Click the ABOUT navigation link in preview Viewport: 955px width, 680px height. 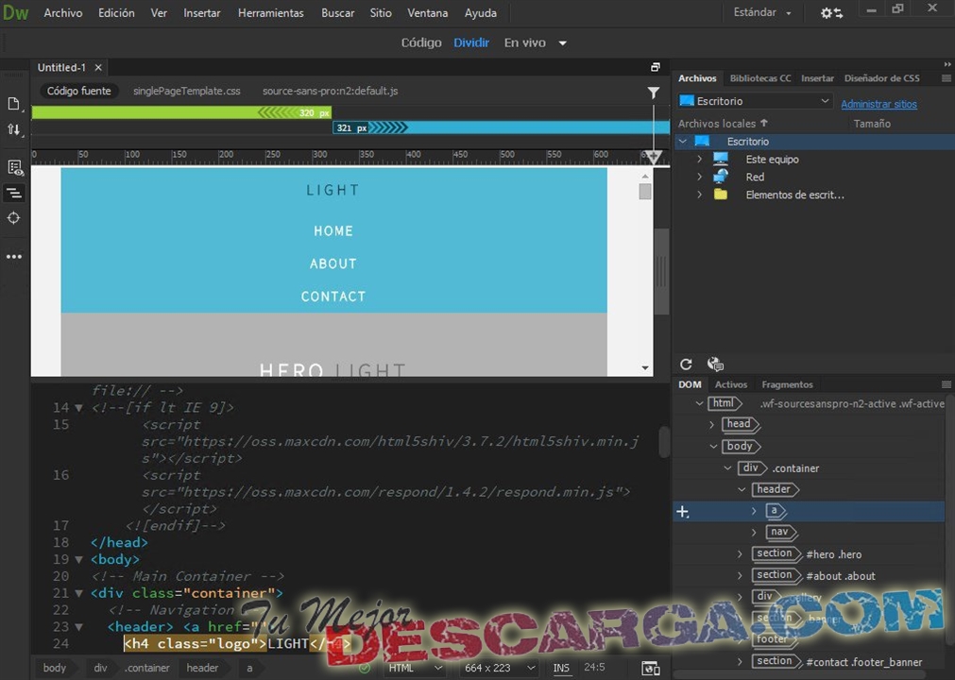(x=333, y=263)
